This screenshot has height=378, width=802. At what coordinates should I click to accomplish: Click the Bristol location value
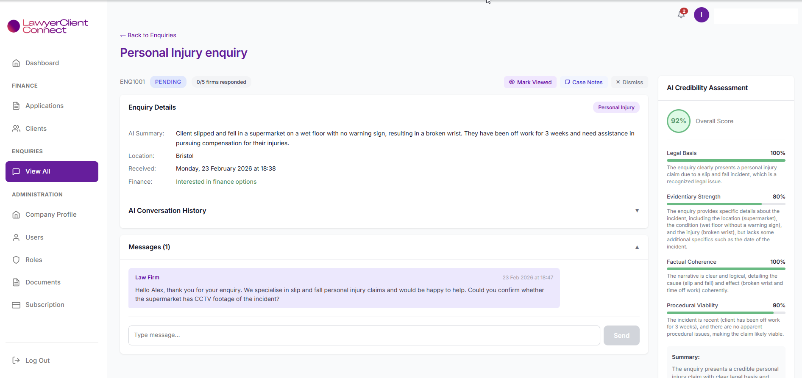click(x=184, y=156)
